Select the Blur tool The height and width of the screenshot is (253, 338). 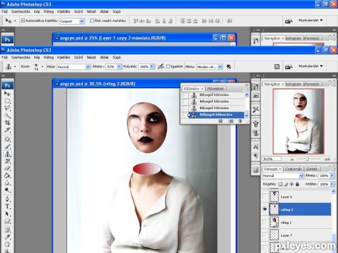click(7, 183)
